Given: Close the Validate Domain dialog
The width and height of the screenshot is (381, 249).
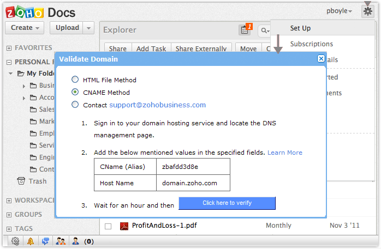Looking at the screenshot, I should click(321, 58).
